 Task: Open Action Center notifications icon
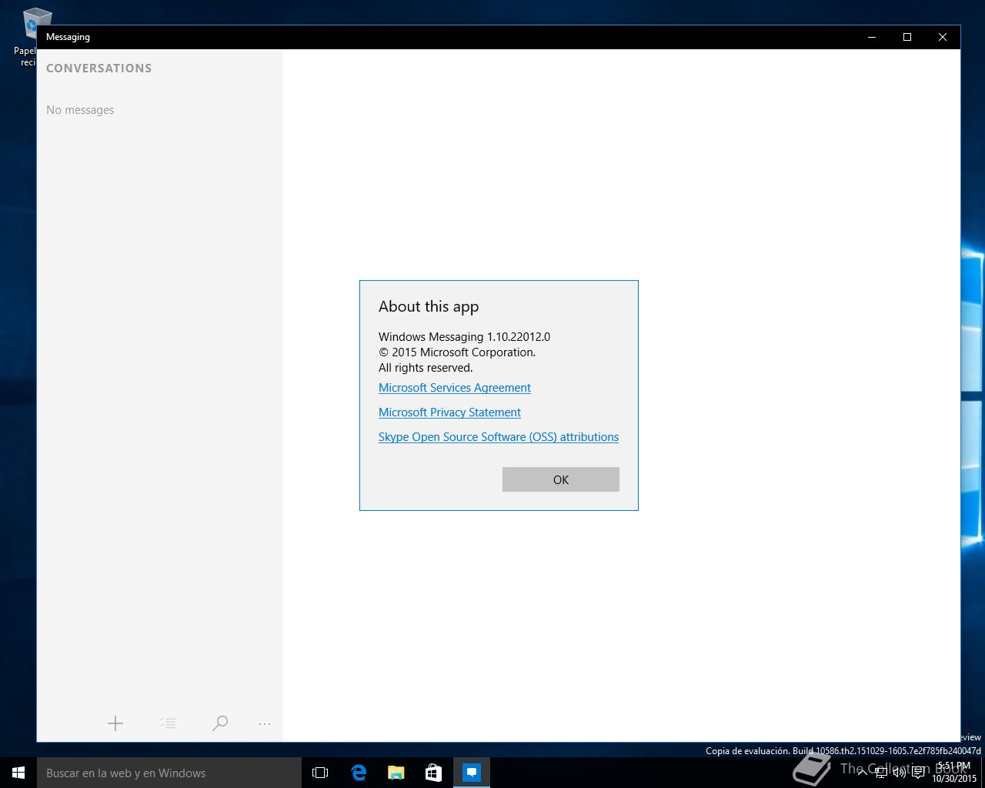(918, 773)
